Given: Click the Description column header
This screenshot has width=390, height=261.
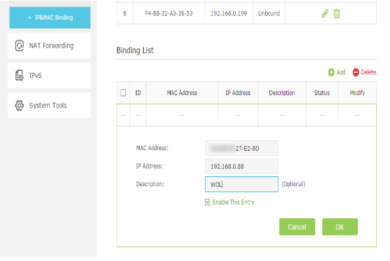Looking at the screenshot, I should (282, 93).
